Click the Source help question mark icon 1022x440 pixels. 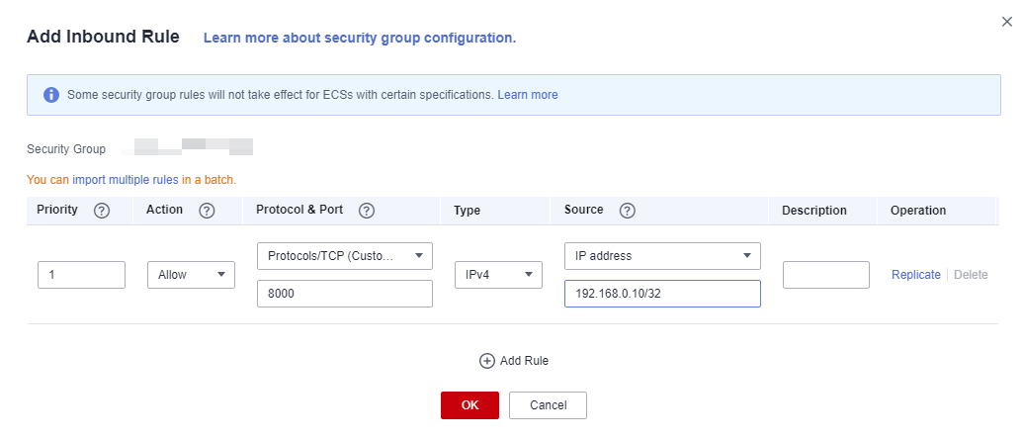point(627,211)
